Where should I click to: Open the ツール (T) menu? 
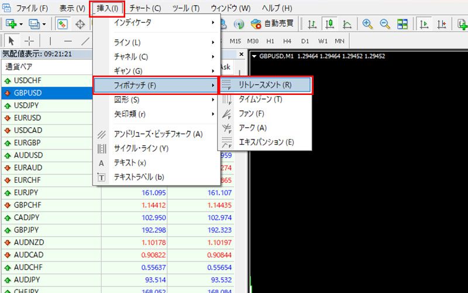click(186, 8)
